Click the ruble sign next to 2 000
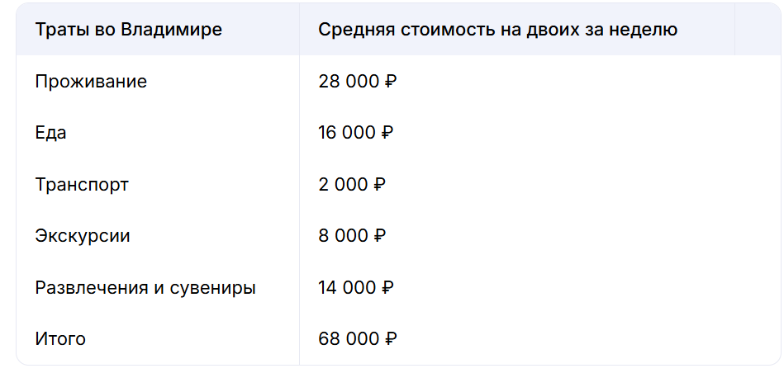The height and width of the screenshot is (373, 784). coord(379,184)
